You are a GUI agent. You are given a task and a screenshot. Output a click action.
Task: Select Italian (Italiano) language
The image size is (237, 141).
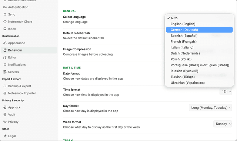click(x=199, y=47)
